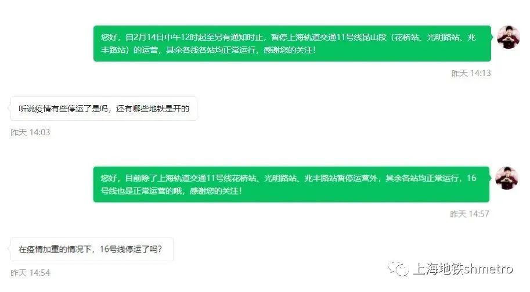Click the avatar beside the 2月14日 notice message

tap(508, 37)
